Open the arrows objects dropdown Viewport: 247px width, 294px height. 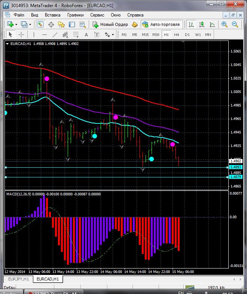click(x=109, y=34)
